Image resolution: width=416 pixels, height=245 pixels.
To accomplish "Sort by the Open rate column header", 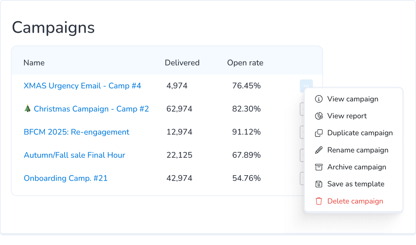I will pyautogui.click(x=245, y=63).
